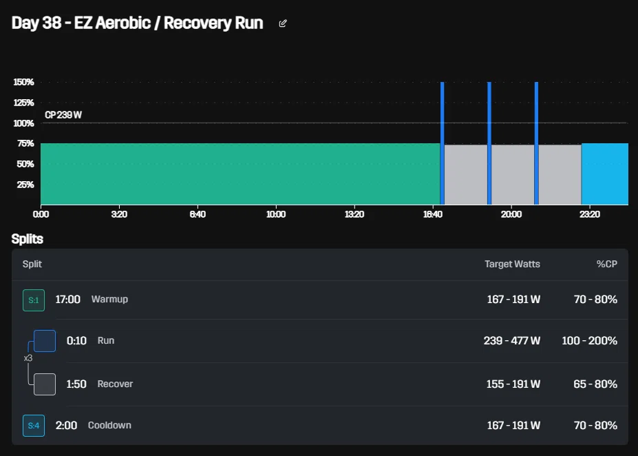The image size is (638, 456).
Task: Click the 65 - 80% CP value
Action: click(595, 384)
